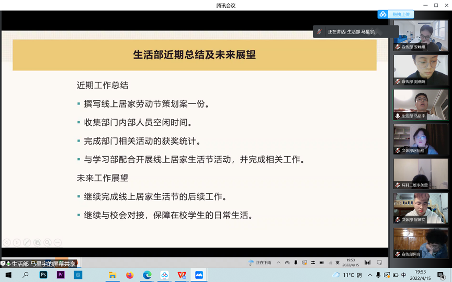The image size is (452, 282).
Task: Click the Baidu Netdisk drag-upload button
Action: point(396,14)
